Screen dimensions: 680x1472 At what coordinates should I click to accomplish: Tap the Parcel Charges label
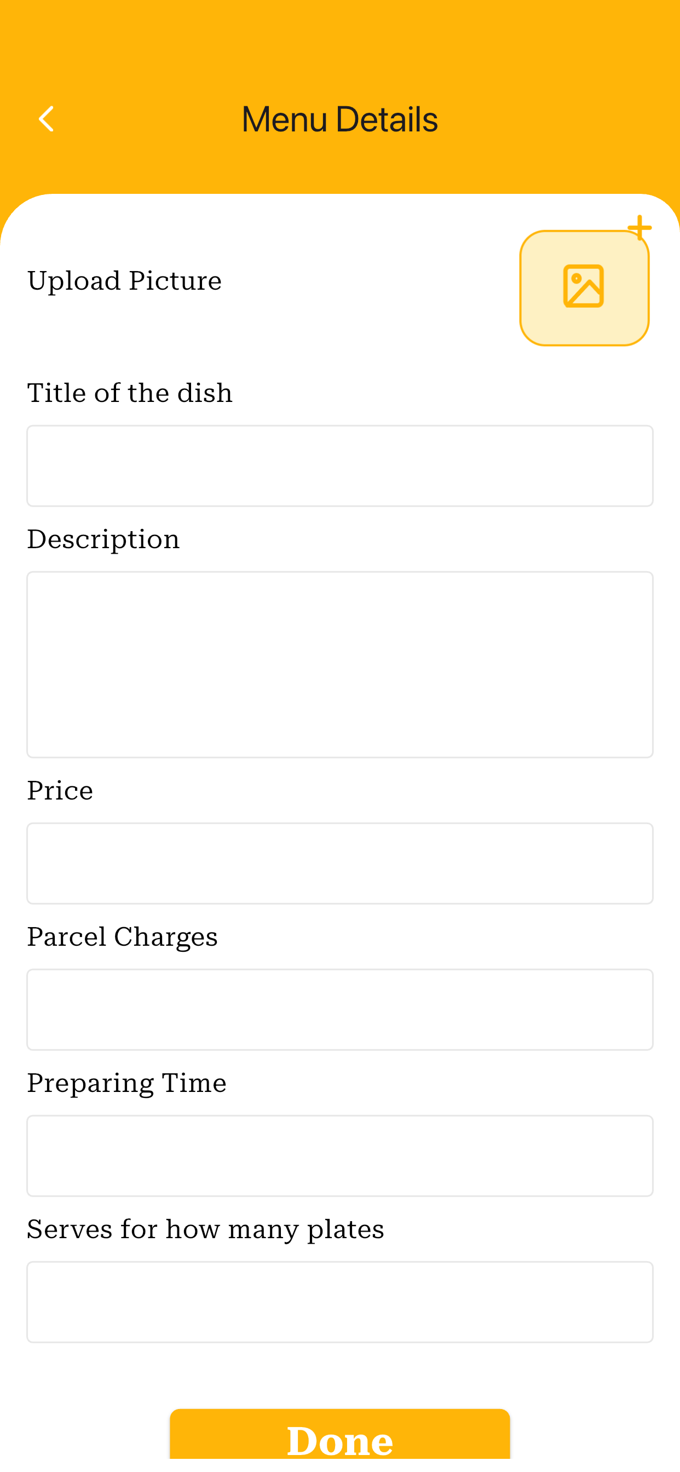(122, 937)
